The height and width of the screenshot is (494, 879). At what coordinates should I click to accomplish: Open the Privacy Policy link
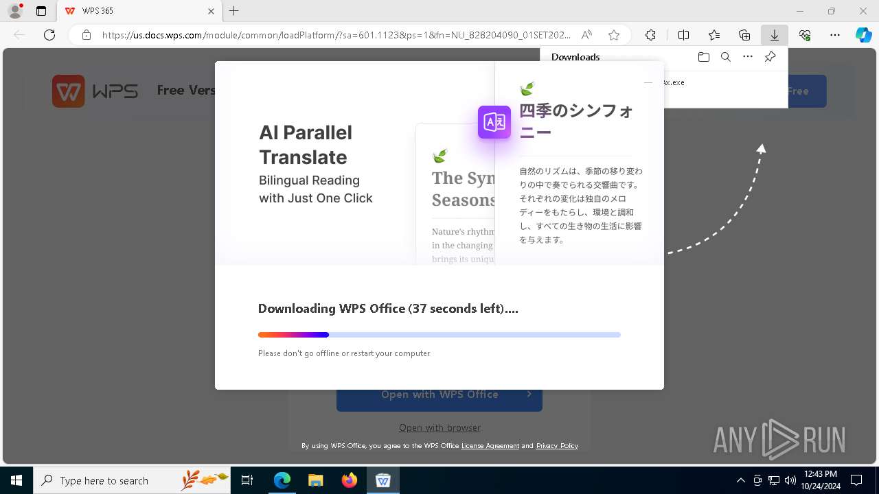pos(557,446)
